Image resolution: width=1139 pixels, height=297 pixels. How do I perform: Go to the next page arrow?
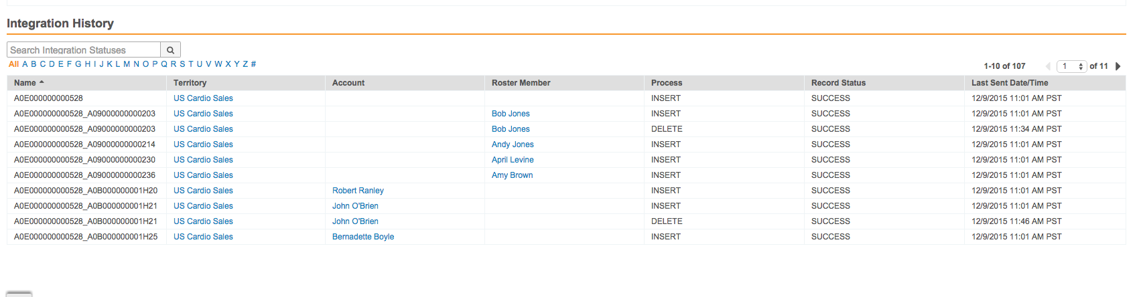(x=1118, y=66)
